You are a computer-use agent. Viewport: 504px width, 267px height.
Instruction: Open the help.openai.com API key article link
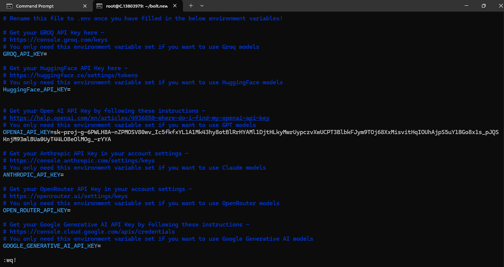[140, 118]
